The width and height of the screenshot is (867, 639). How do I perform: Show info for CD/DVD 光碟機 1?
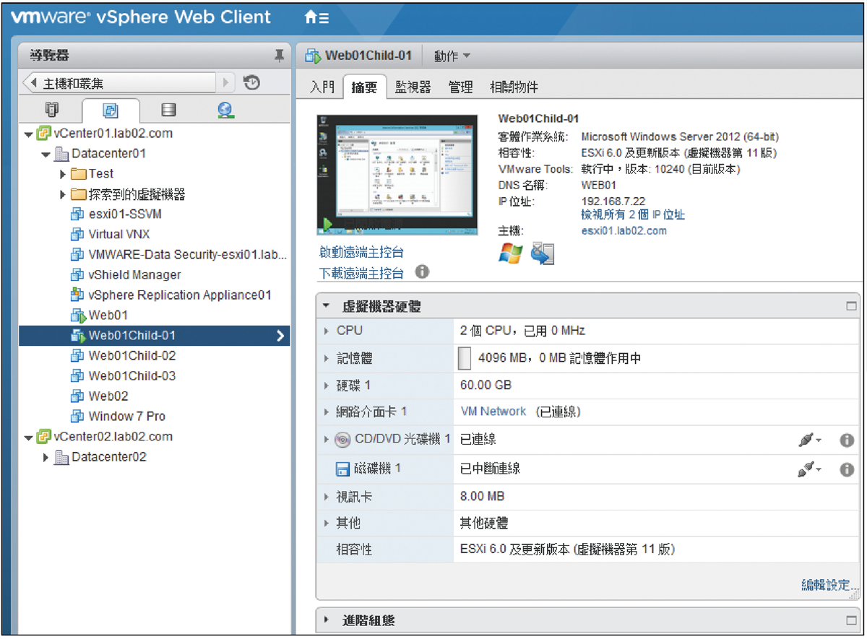[847, 440]
